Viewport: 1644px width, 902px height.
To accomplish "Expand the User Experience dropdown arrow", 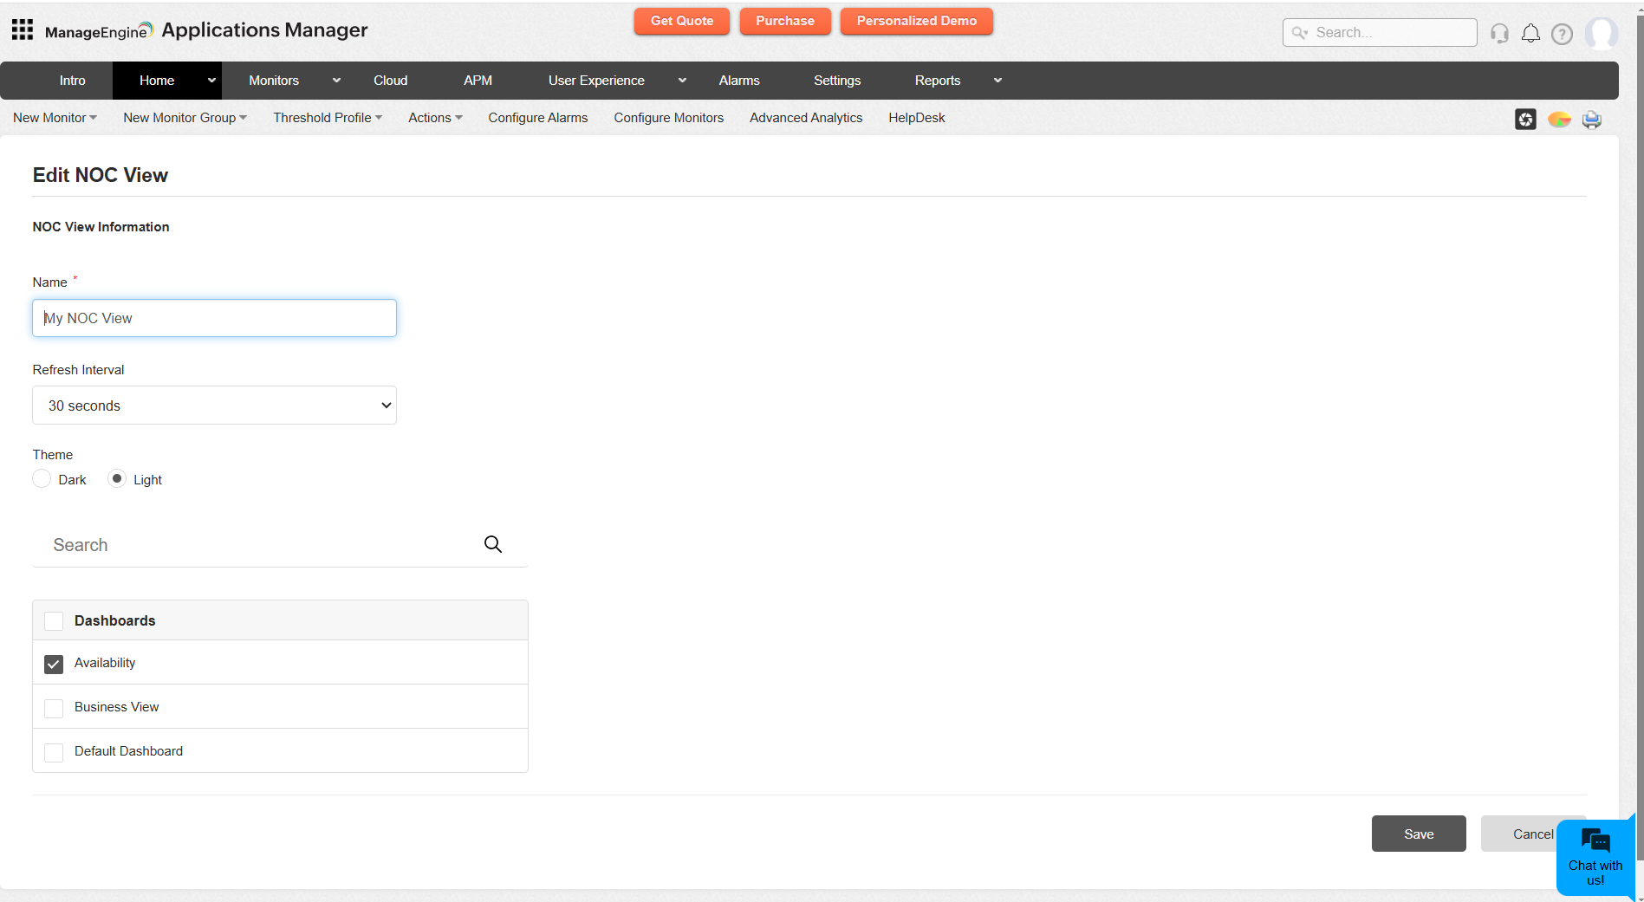I will click(682, 81).
